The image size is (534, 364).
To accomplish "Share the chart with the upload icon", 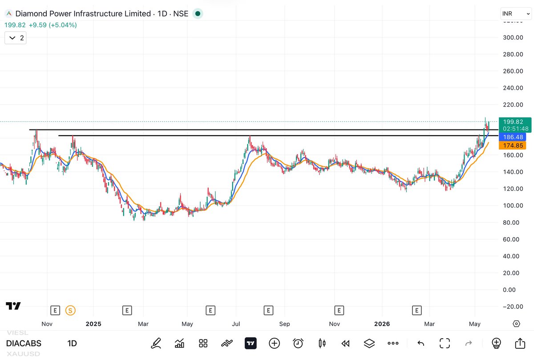I will click(520, 343).
